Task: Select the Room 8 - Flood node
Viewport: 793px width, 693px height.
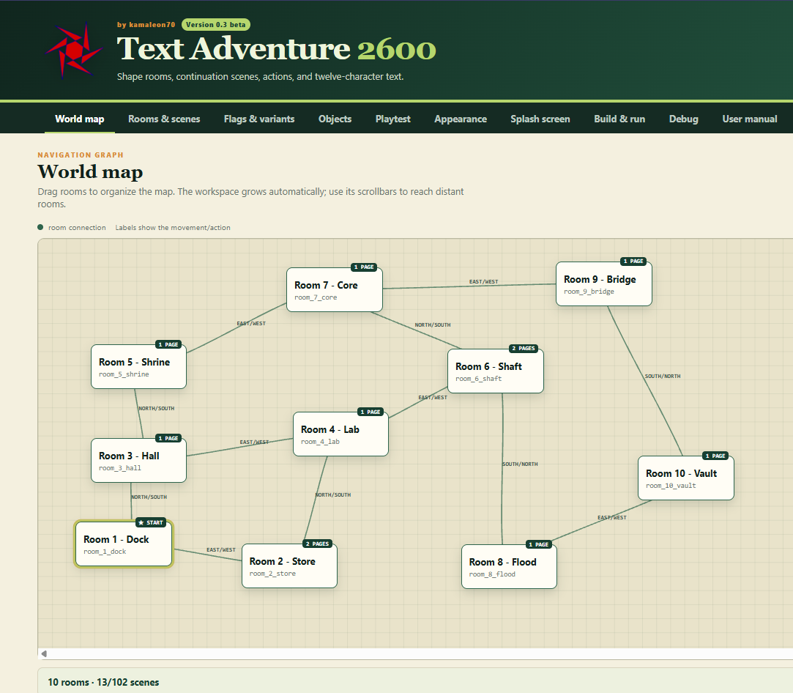Action: (x=509, y=566)
